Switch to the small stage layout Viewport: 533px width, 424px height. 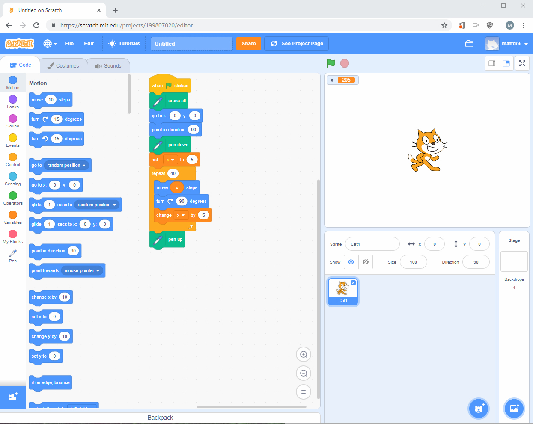point(492,63)
